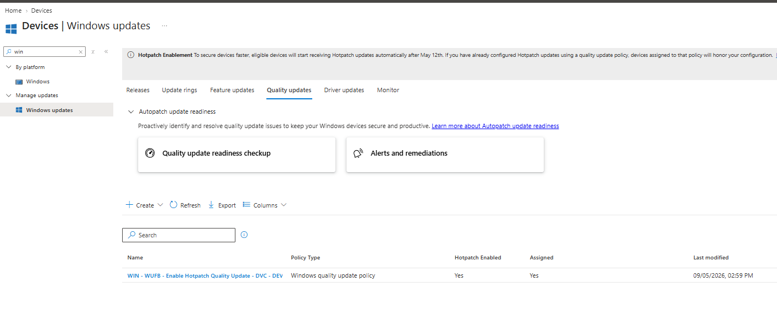The width and height of the screenshot is (777, 324).
Task: Click the info icon beside Search box
Action: (x=244, y=235)
